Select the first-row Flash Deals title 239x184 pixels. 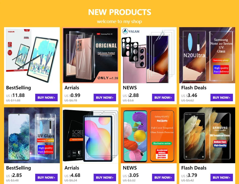[x=194, y=88]
